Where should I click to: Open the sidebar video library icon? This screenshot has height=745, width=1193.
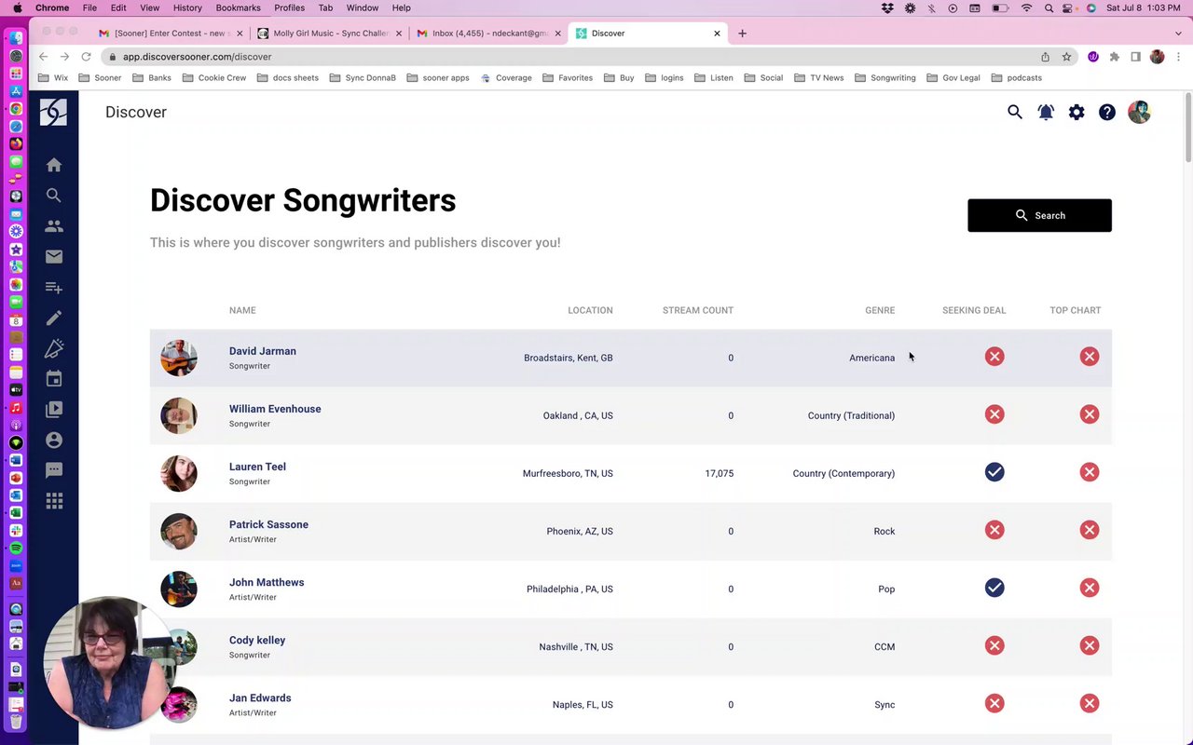pyautogui.click(x=54, y=409)
